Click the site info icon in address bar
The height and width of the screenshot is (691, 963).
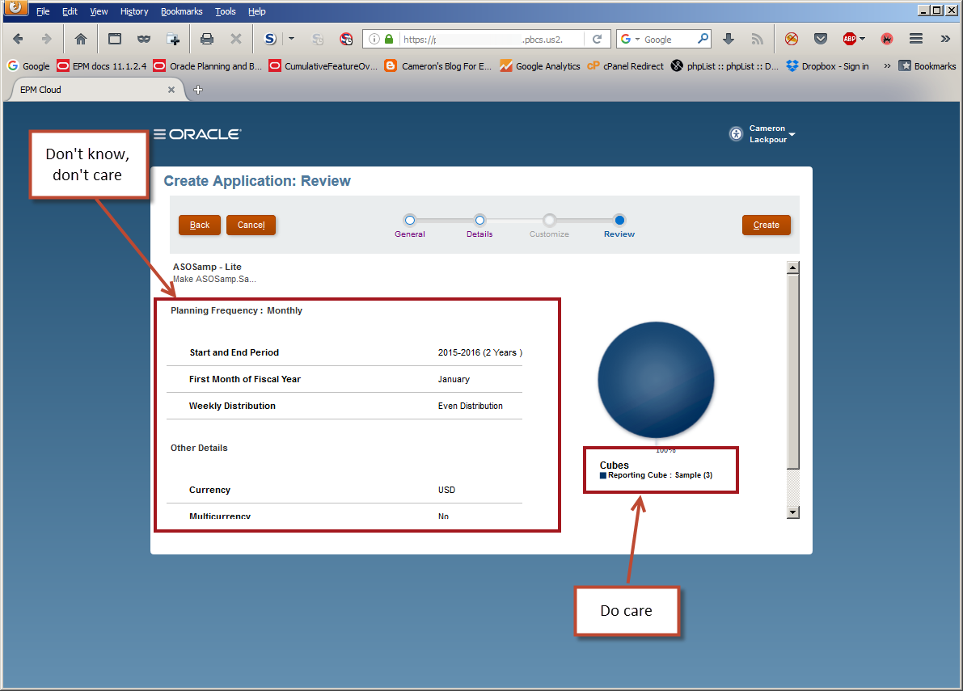coord(374,39)
